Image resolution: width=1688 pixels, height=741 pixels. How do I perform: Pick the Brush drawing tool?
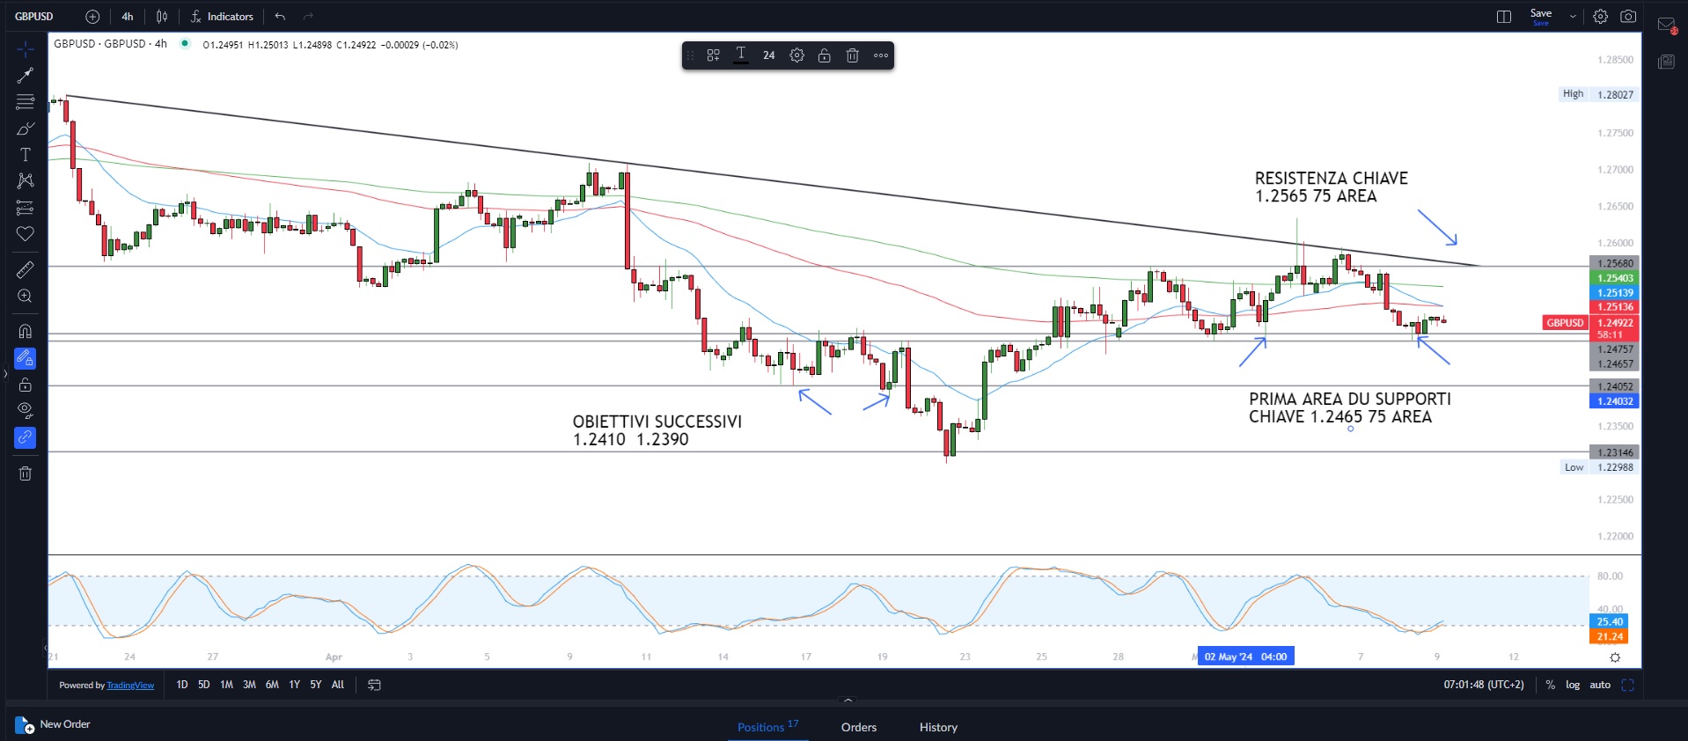point(25,128)
